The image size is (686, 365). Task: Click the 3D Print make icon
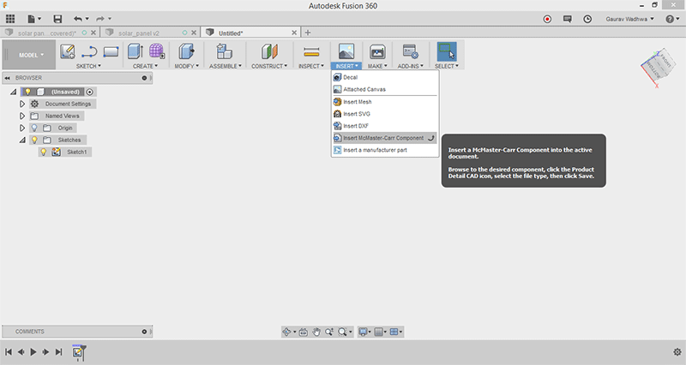(x=376, y=52)
